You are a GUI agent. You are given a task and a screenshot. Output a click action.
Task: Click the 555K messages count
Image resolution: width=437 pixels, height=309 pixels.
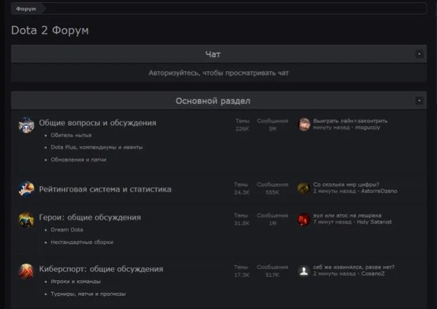pyautogui.click(x=272, y=192)
